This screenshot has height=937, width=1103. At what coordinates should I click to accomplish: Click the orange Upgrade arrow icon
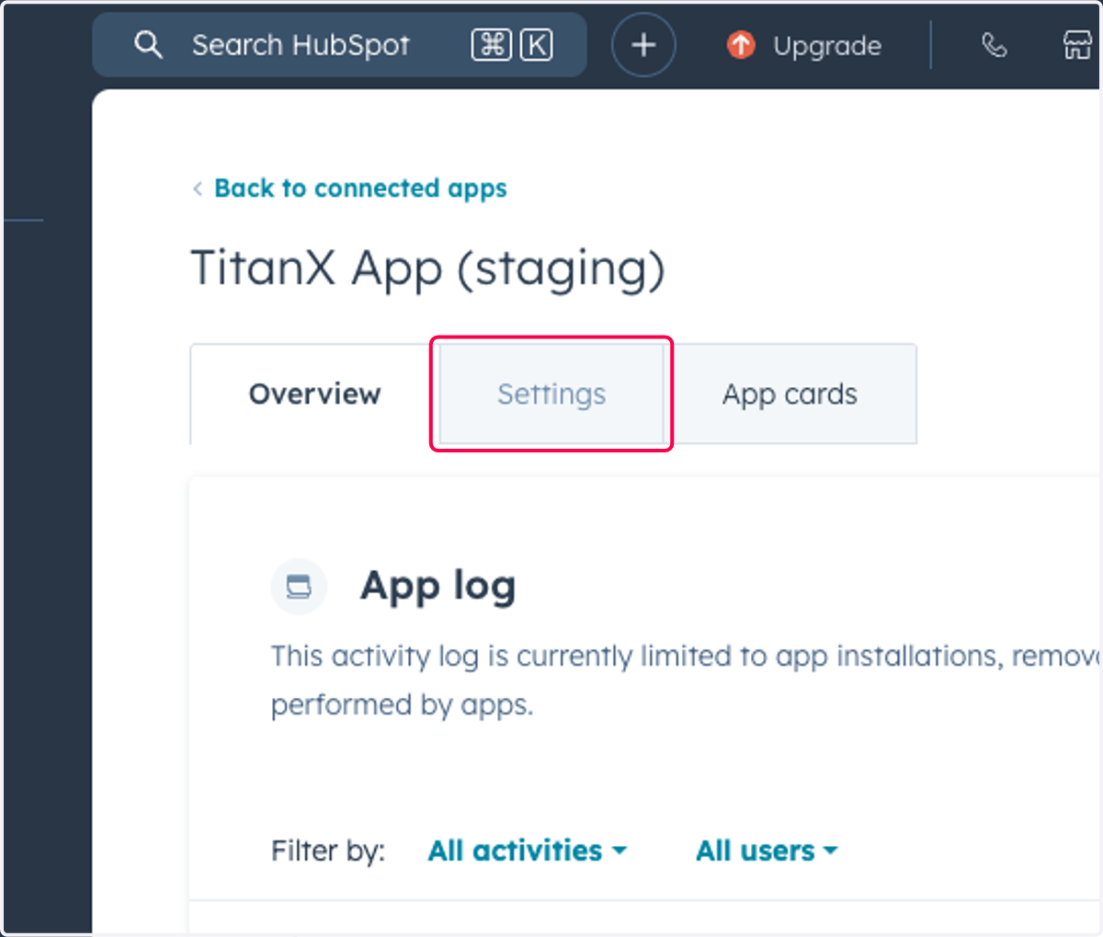(x=741, y=44)
